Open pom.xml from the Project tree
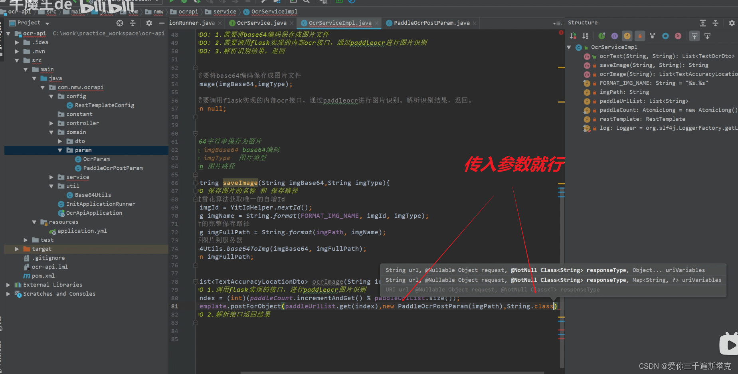Viewport: 738px width, 374px height. coord(43,275)
